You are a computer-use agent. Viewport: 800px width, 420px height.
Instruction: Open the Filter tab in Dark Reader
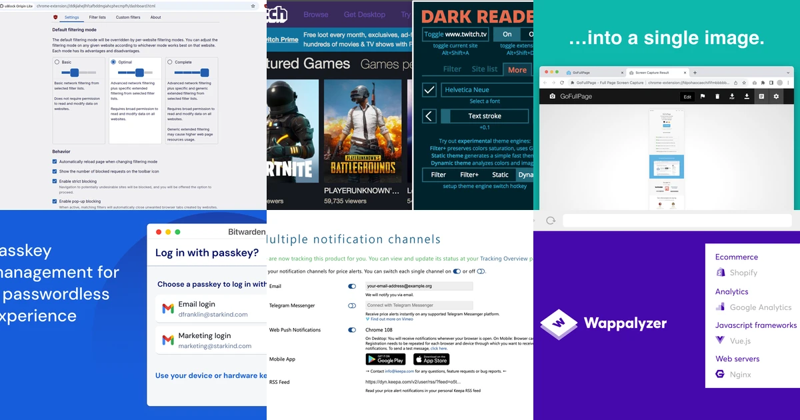pos(452,69)
